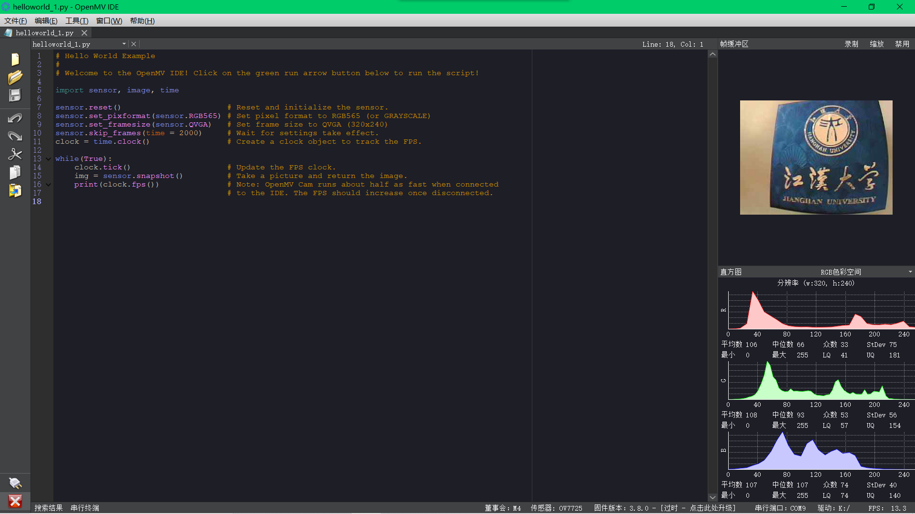915x514 pixels.
Task: Click the Undo arrow icon
Action: tap(15, 118)
